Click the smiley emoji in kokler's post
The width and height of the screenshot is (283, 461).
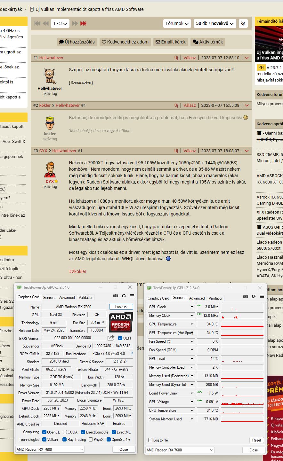(x=246, y=117)
